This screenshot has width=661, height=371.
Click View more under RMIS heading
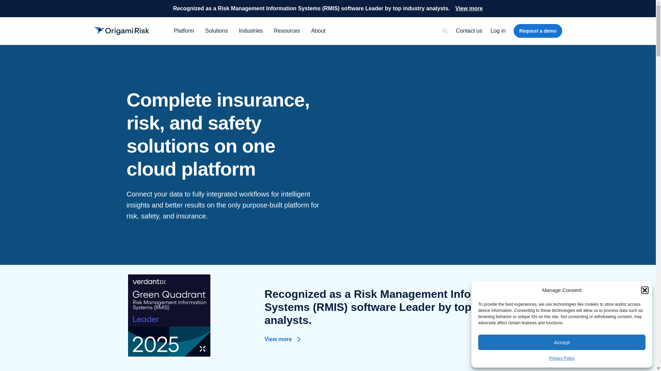pyautogui.click(x=278, y=339)
